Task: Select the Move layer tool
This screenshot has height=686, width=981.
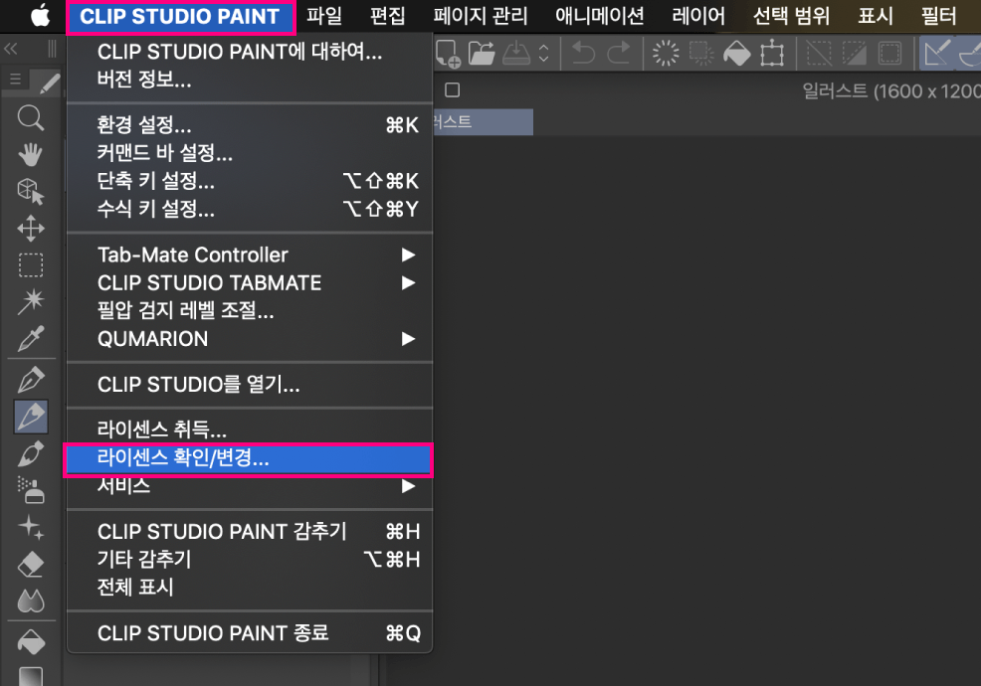Action: coord(31,229)
